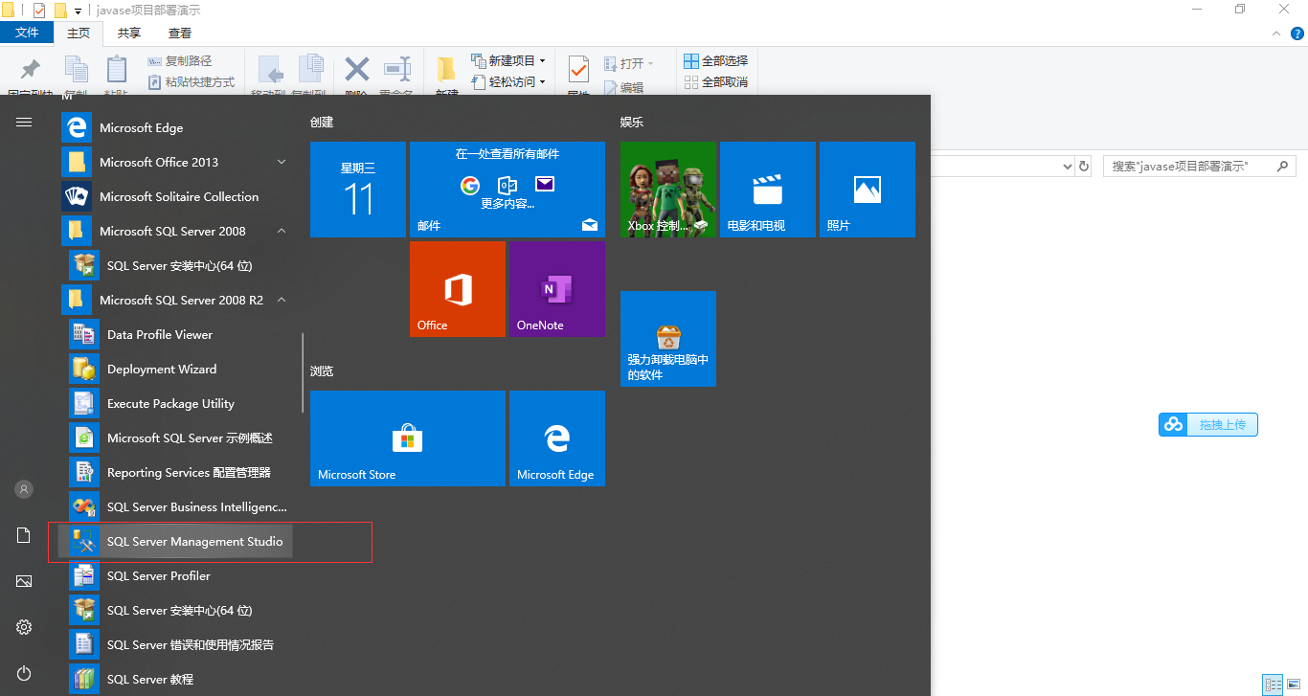The image size is (1308, 696).
Task: Open the OneNote tile
Action: pos(557,289)
